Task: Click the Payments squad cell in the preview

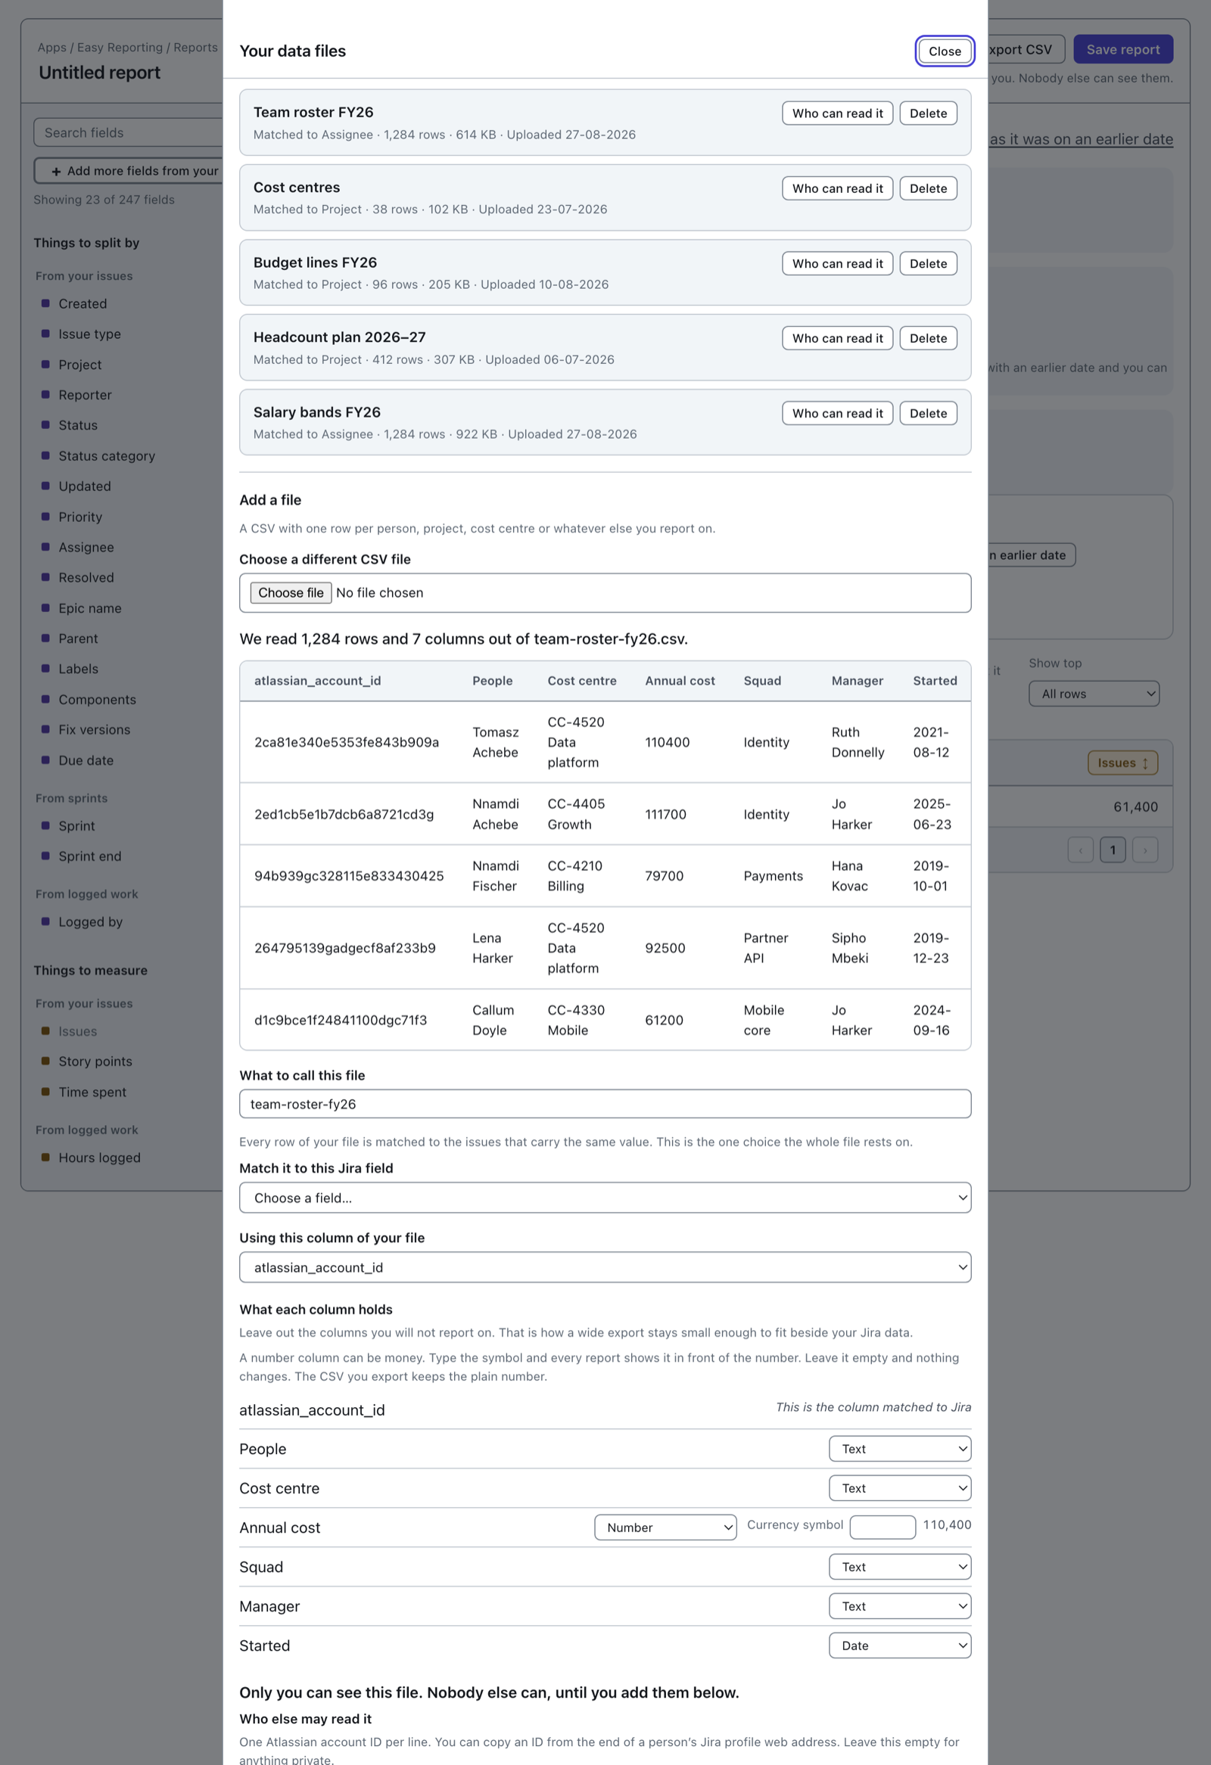Action: click(x=773, y=876)
